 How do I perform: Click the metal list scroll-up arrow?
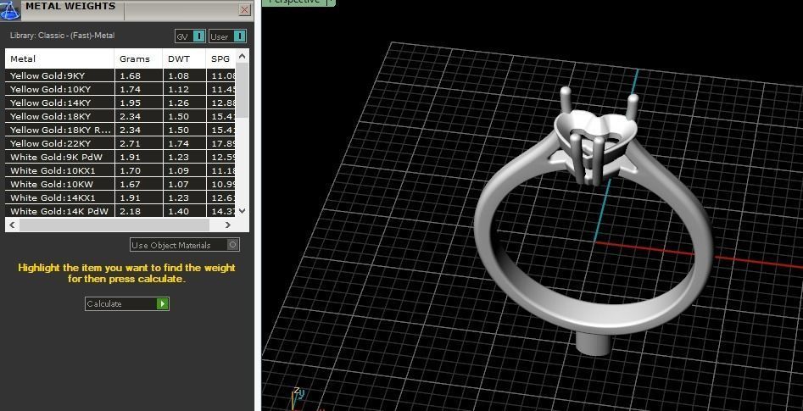pyautogui.click(x=243, y=56)
